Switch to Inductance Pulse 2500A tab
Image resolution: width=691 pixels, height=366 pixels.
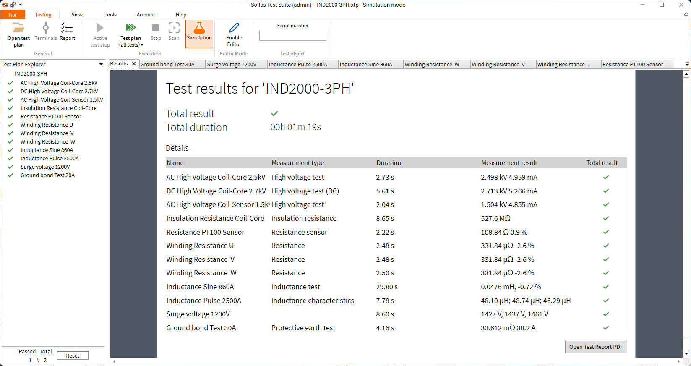click(x=302, y=64)
